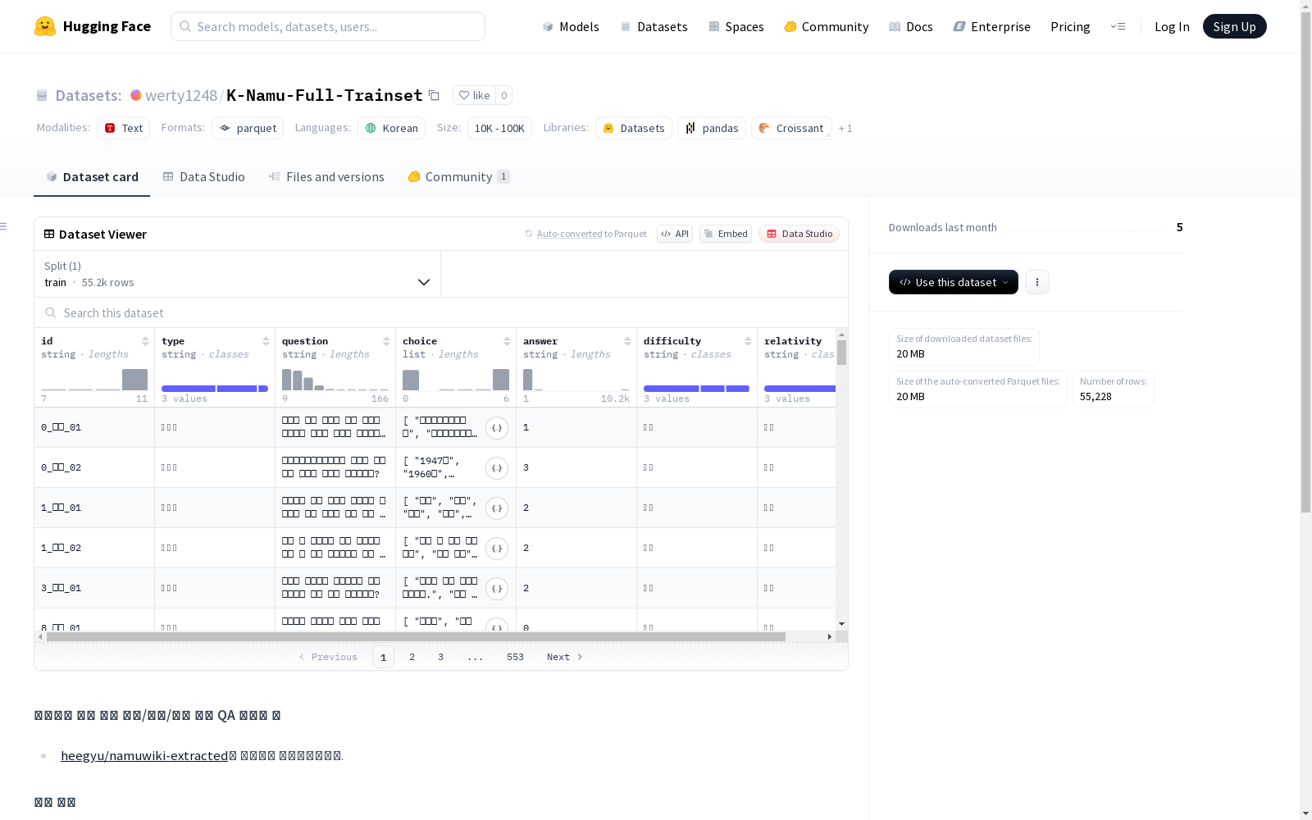The image size is (1312, 820).
Task: Sort by the question column
Action: click(386, 341)
